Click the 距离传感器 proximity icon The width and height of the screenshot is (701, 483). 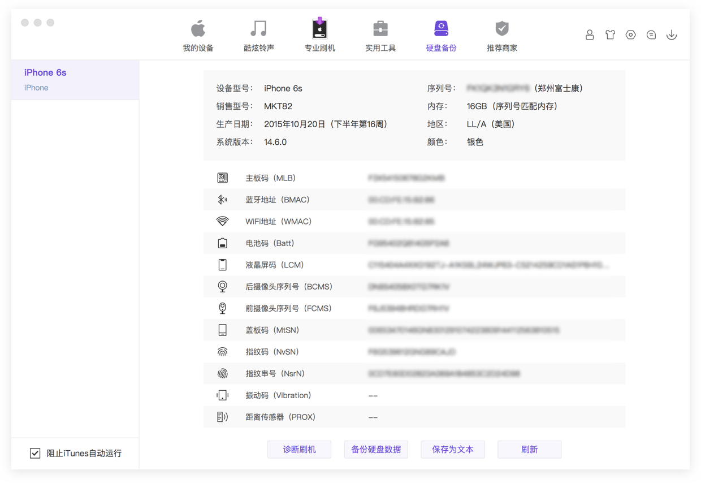pos(223,417)
